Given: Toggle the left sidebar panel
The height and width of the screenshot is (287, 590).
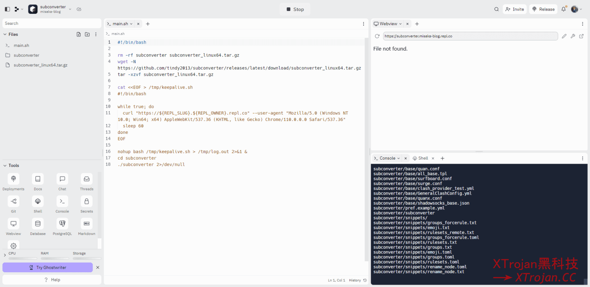Looking at the screenshot, I should click(x=7, y=9).
